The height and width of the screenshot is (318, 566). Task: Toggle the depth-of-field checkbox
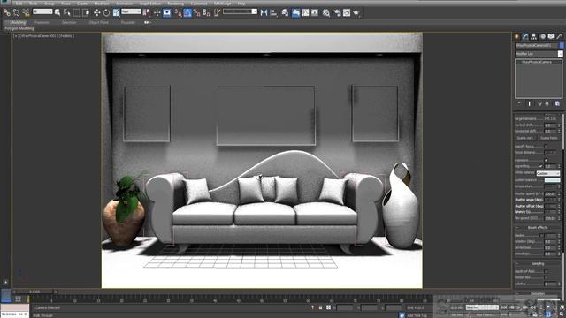546,271
